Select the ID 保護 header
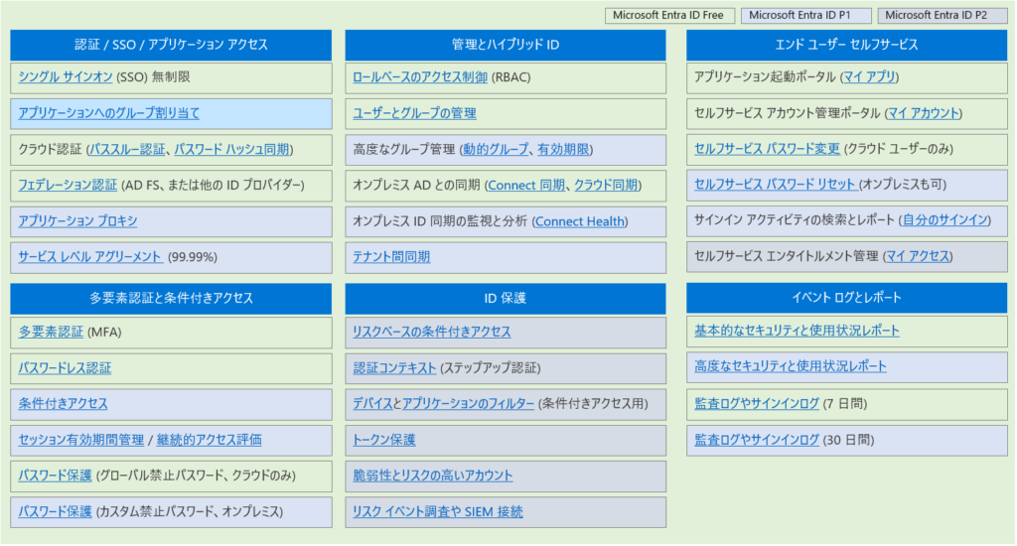Image resolution: width=1017 pixels, height=546 pixels. point(506,298)
